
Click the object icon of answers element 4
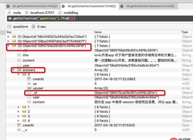click(x=24, y=121)
